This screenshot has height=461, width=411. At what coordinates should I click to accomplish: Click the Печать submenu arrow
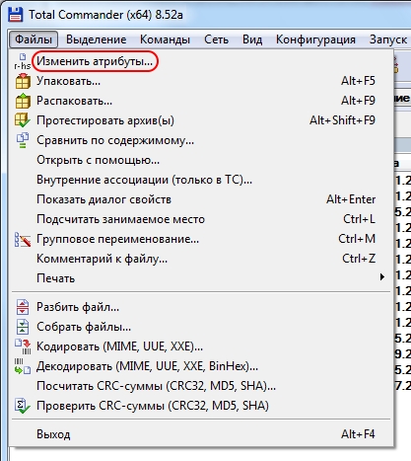pyautogui.click(x=382, y=277)
